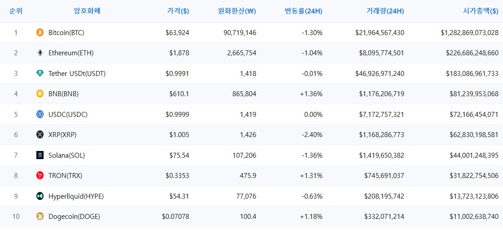
Task: Sort by the 변동률(24H) column header
Action: (x=304, y=11)
